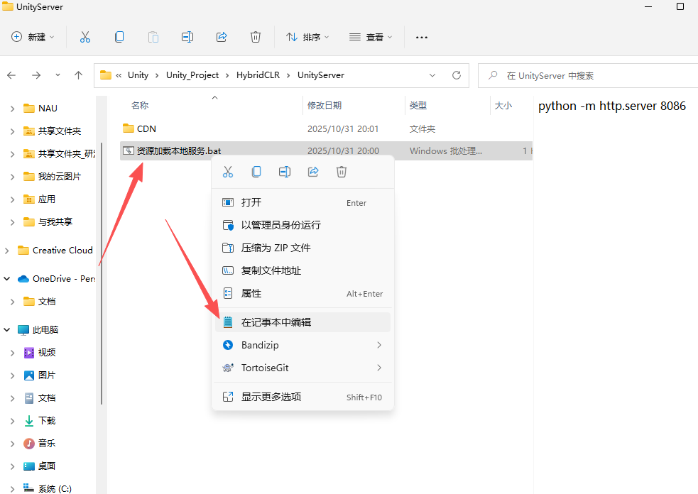Click the Delete trash icon in the toolbar
Image resolution: width=698 pixels, height=494 pixels.
click(256, 37)
